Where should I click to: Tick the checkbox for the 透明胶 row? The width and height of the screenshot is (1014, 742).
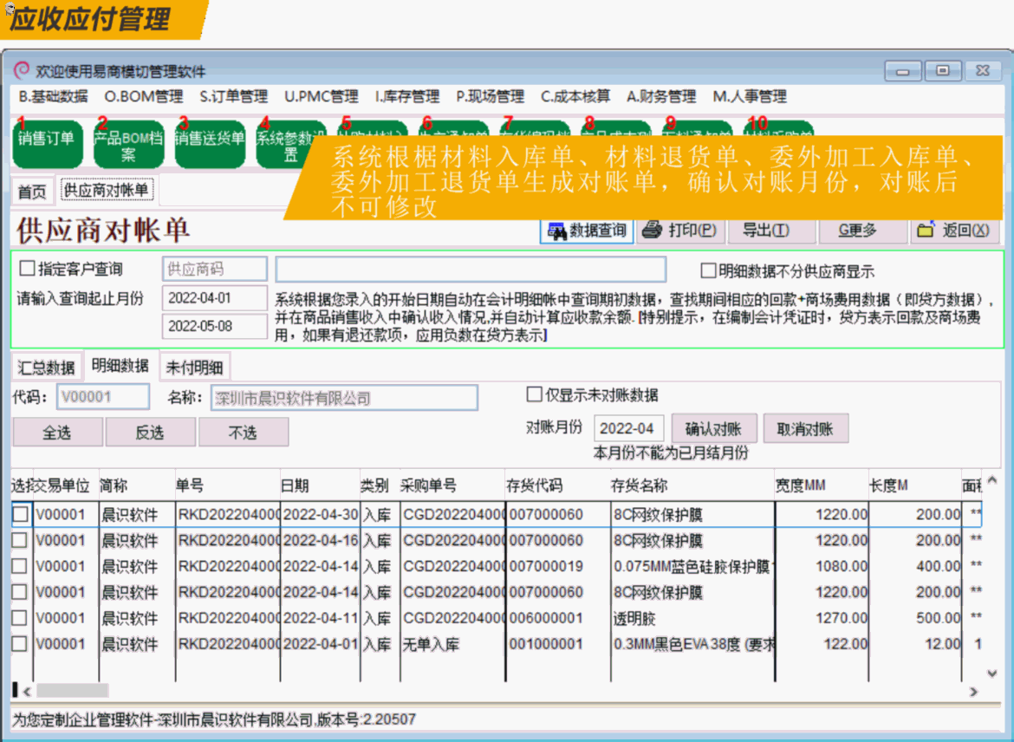pos(21,618)
